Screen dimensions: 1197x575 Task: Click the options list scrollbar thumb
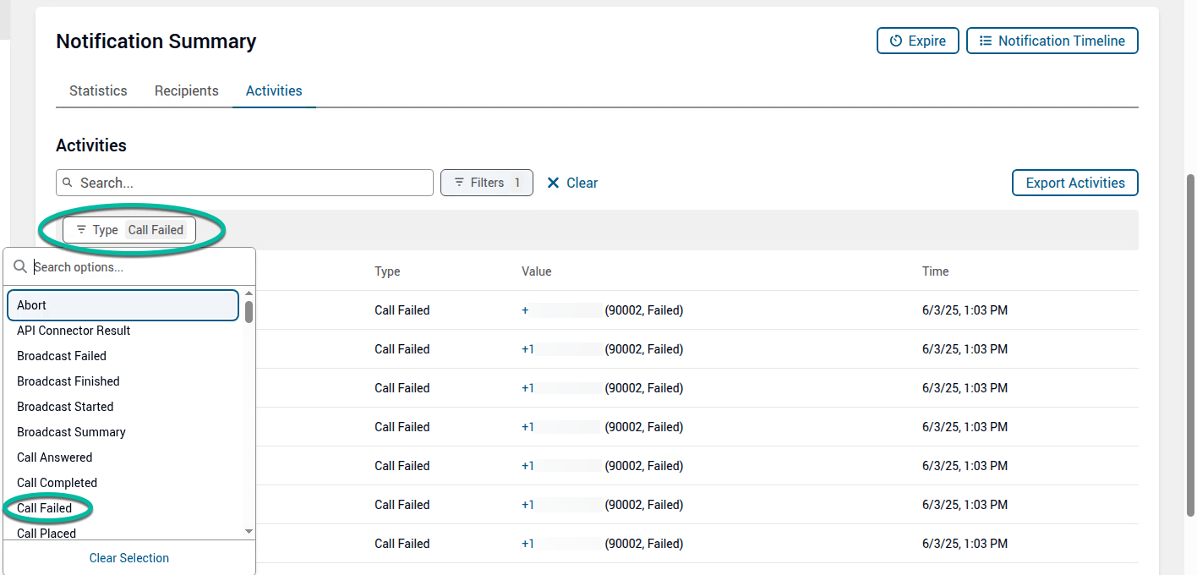point(249,312)
